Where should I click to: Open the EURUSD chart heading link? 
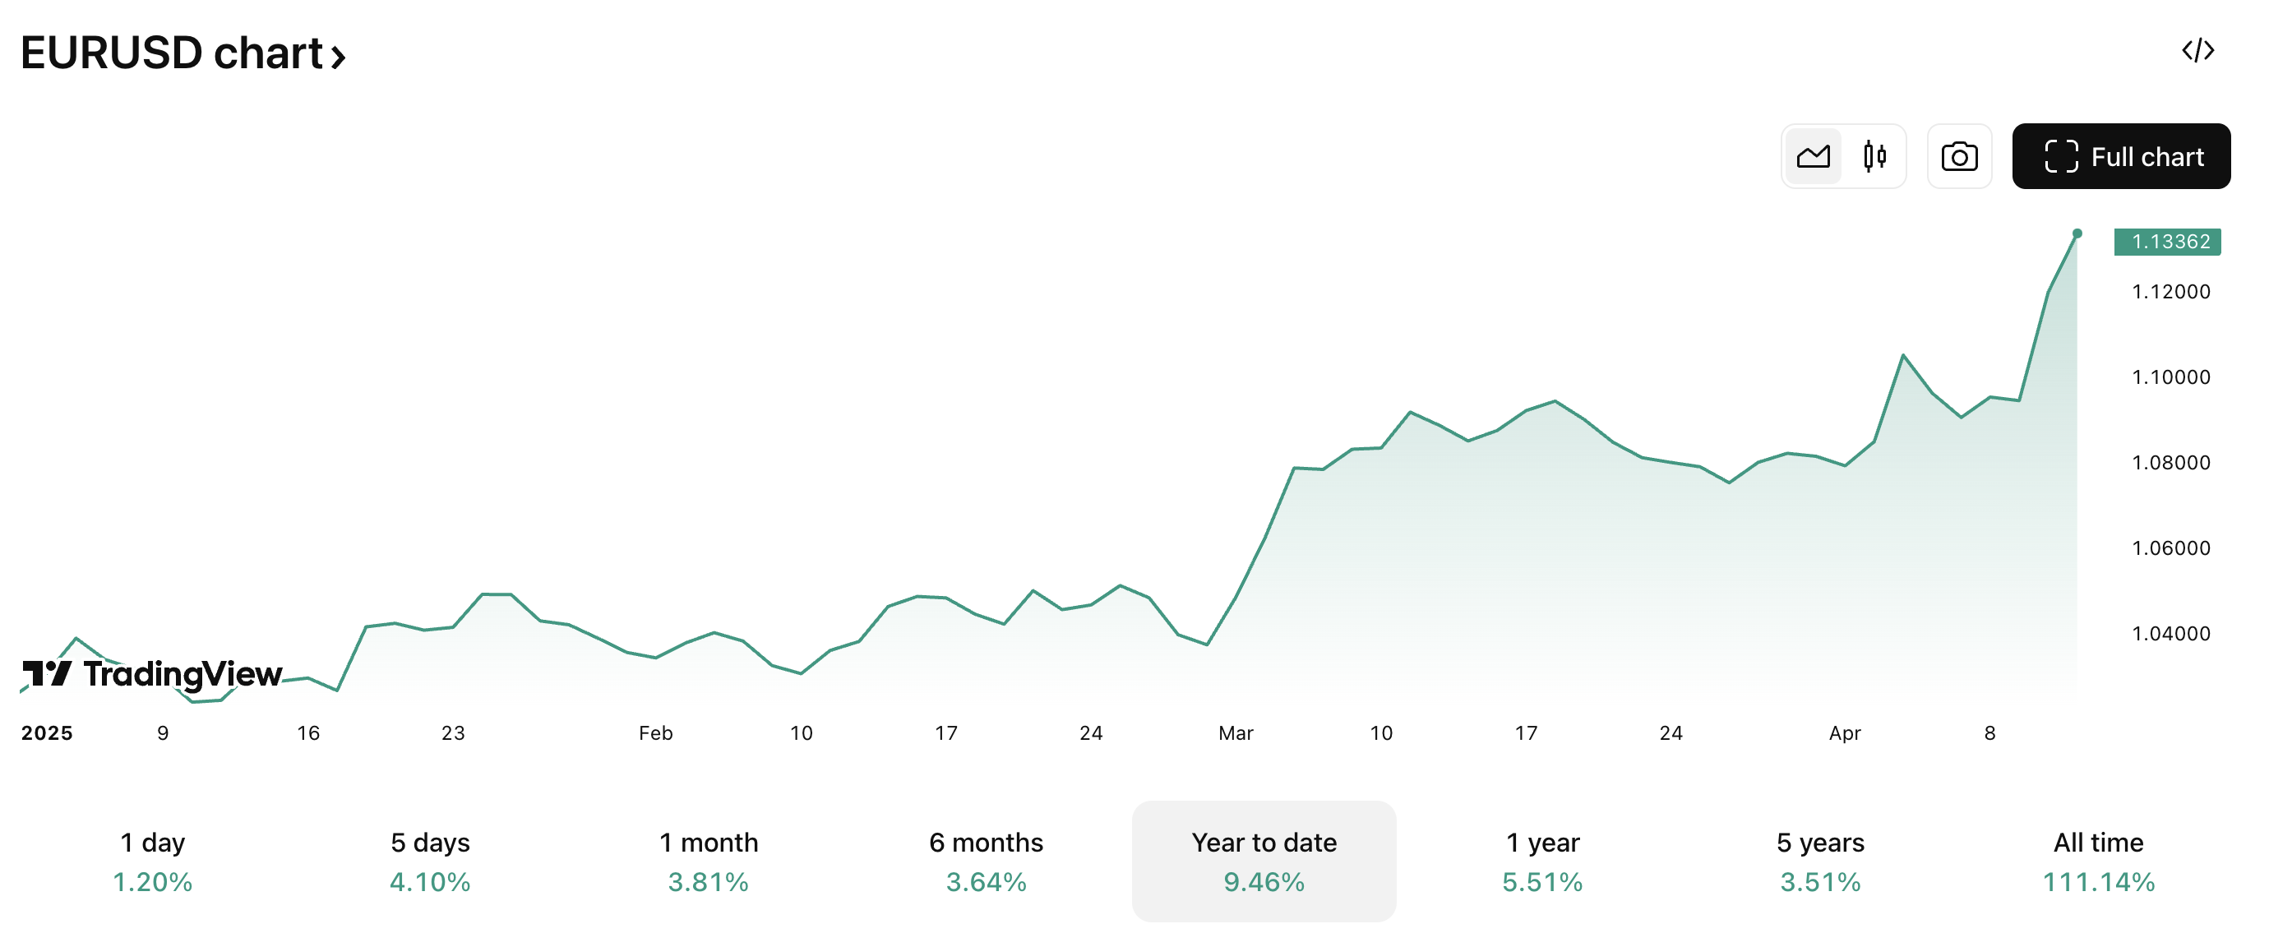[x=172, y=53]
